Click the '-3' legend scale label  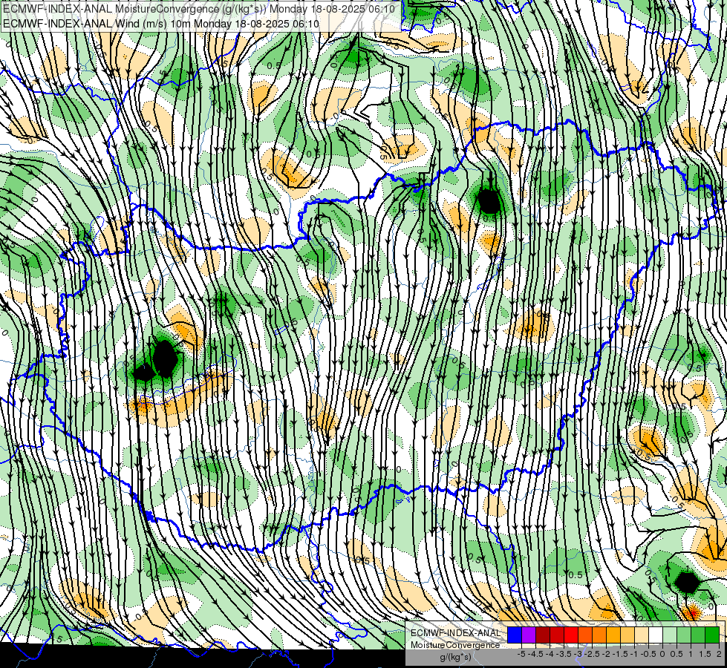pyautogui.click(x=578, y=654)
